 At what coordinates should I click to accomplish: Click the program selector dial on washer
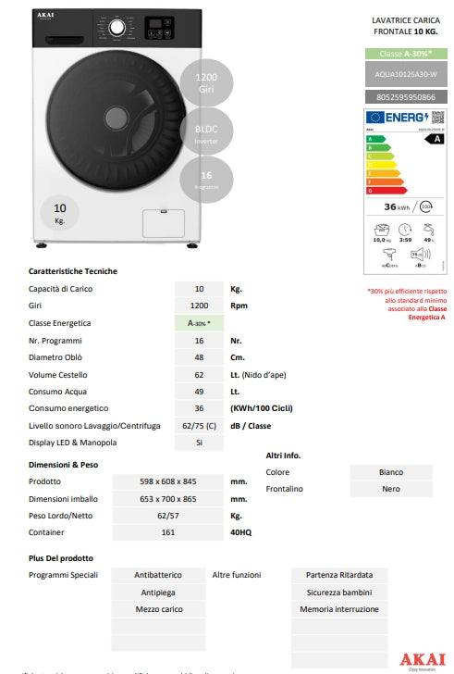click(x=117, y=28)
